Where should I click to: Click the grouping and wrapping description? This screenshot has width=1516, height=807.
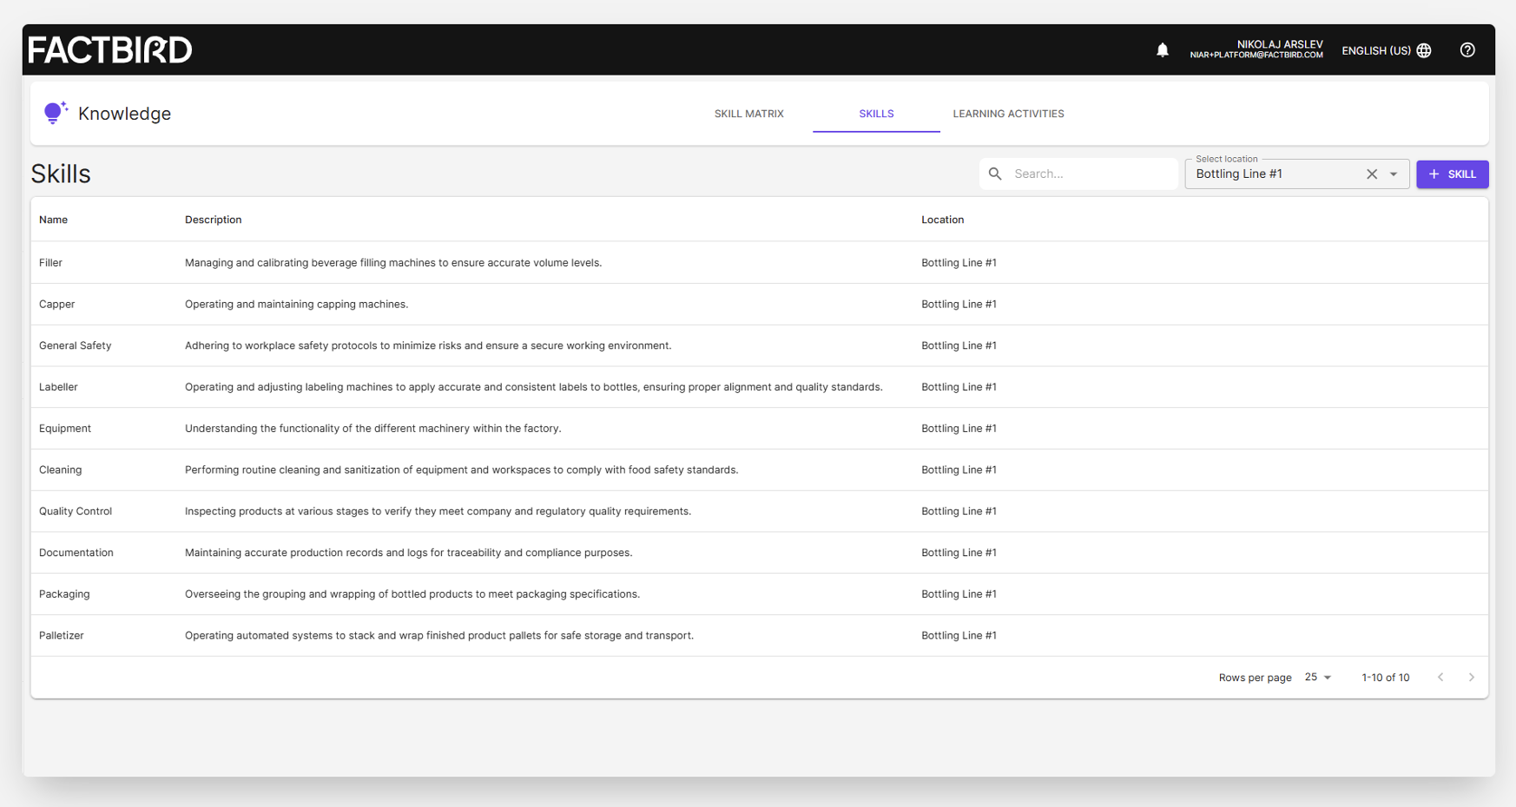(412, 594)
